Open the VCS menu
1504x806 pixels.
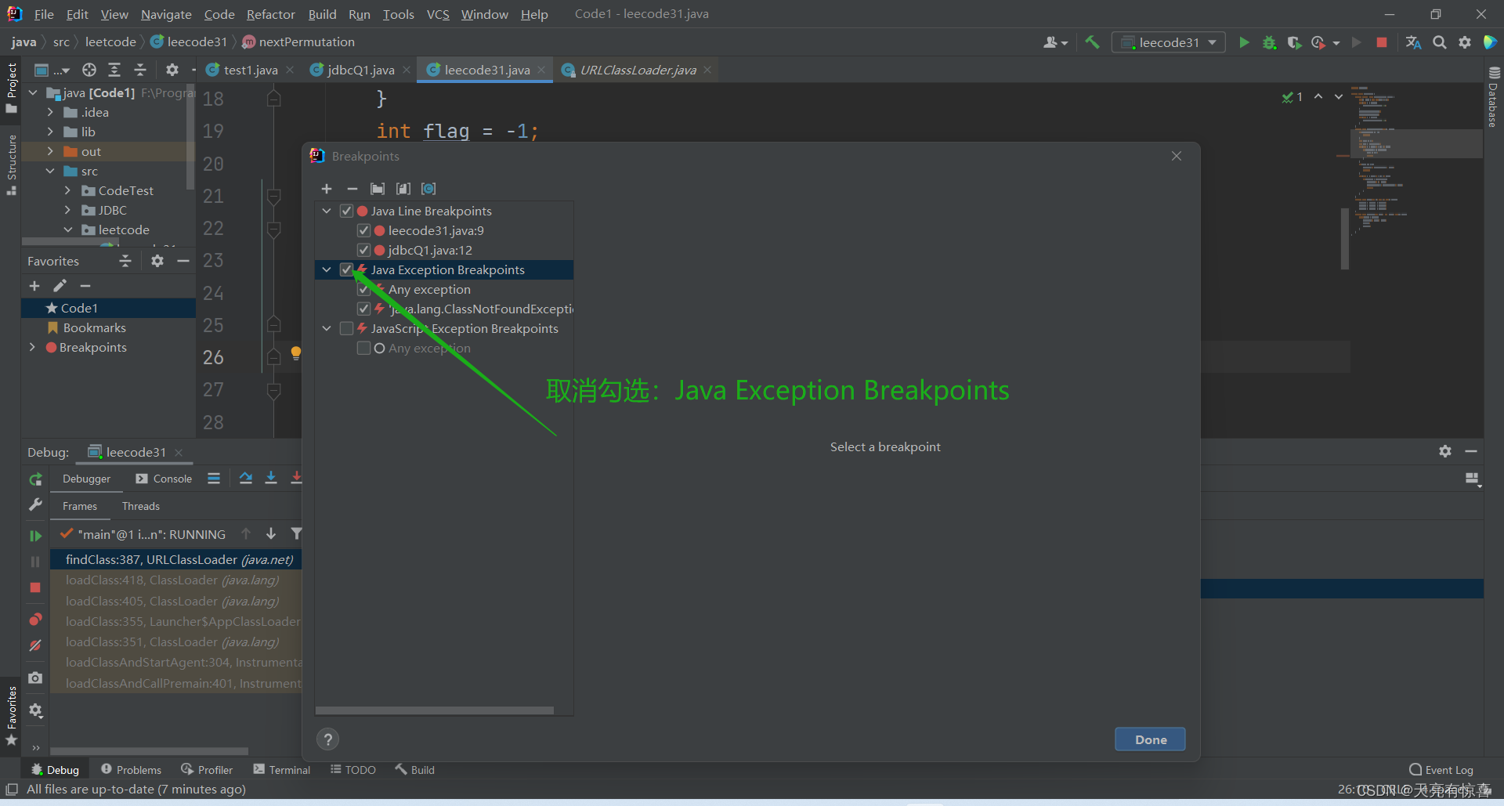click(x=438, y=14)
